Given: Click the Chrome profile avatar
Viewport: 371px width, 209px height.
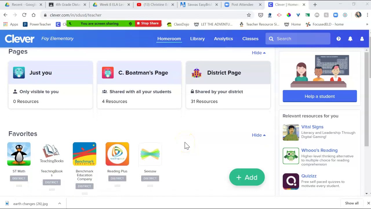Looking at the screenshot, I should (x=358, y=15).
